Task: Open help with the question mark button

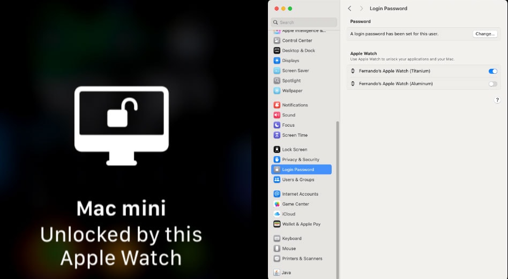Action: [497, 100]
